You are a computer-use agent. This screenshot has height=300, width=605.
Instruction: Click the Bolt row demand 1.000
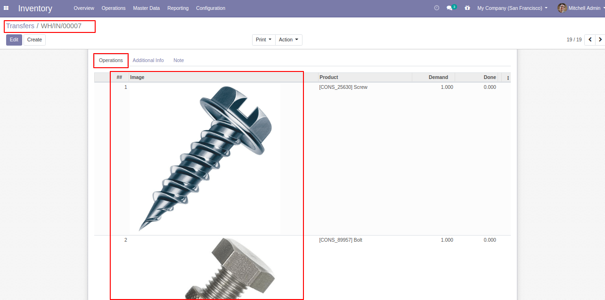(x=447, y=240)
